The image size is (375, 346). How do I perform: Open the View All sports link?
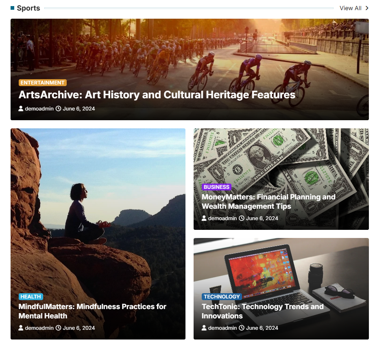click(x=350, y=8)
